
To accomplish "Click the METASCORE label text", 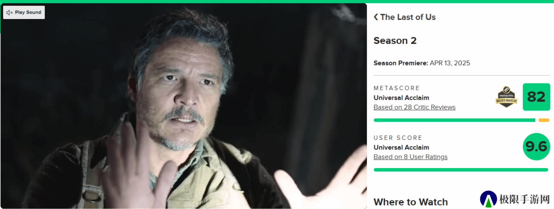I will pyautogui.click(x=397, y=88).
